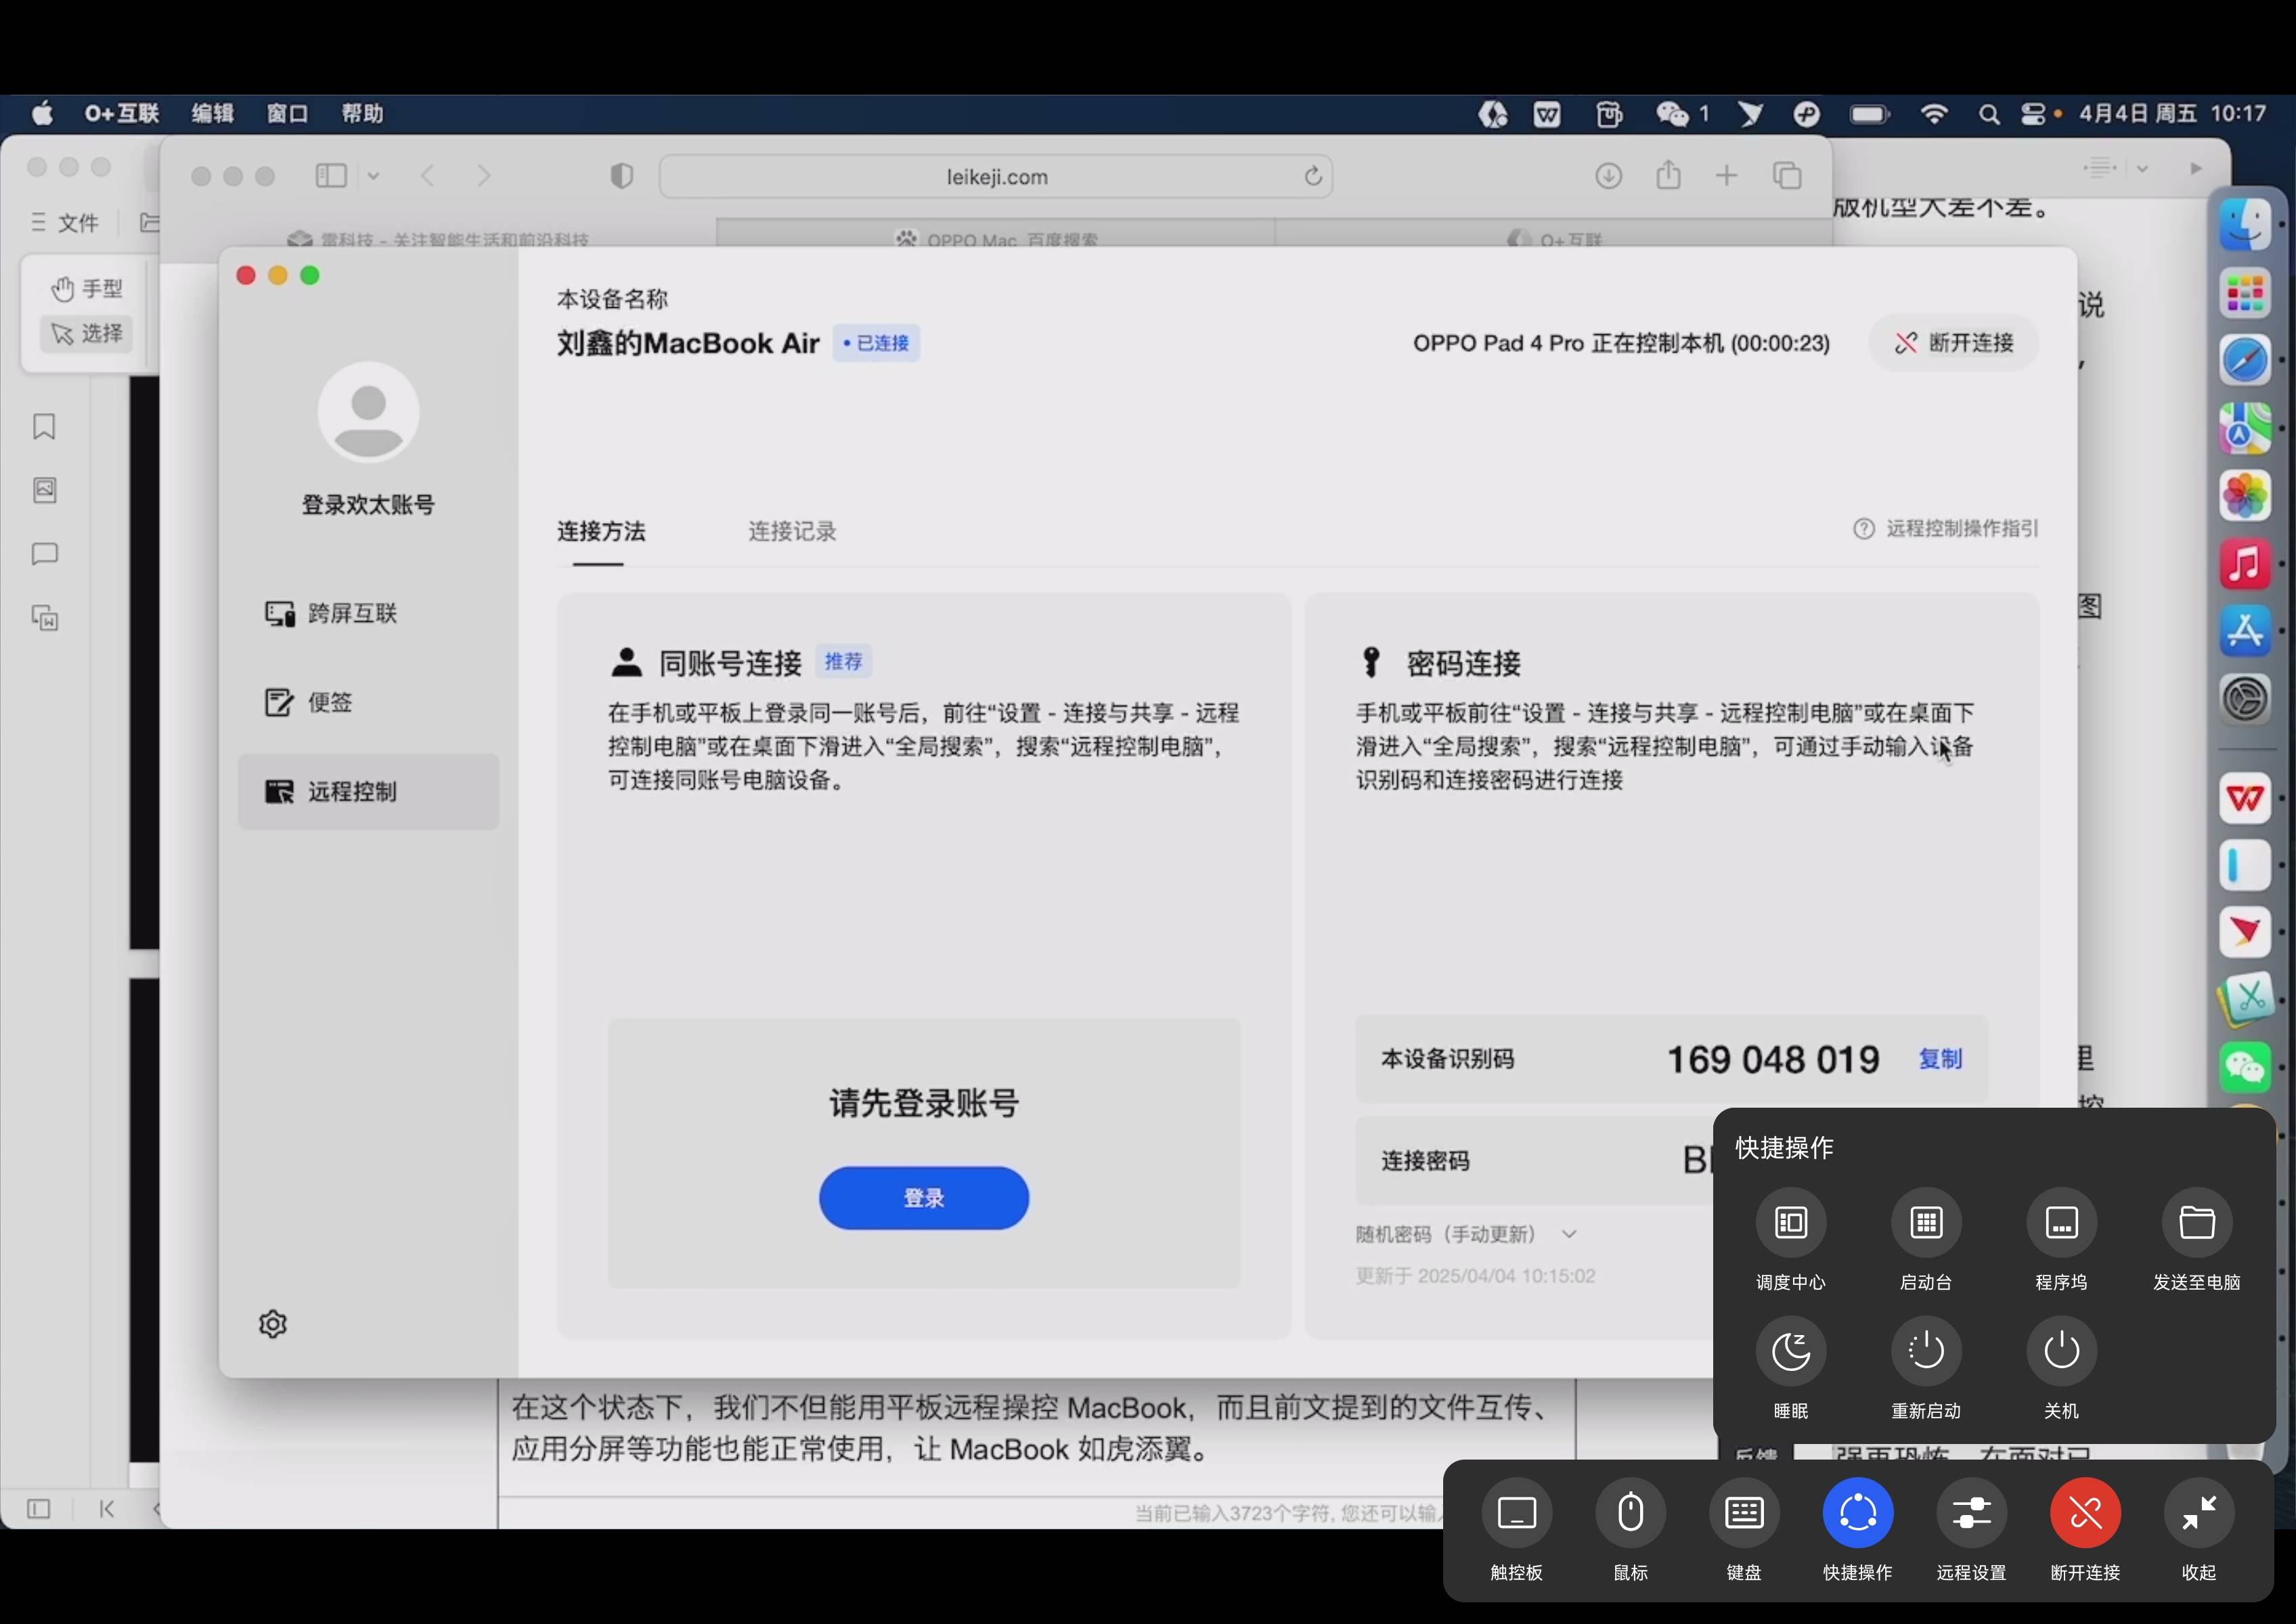2296x1624 pixels.
Task: Click the account avatar icon
Action: pyautogui.click(x=368, y=412)
